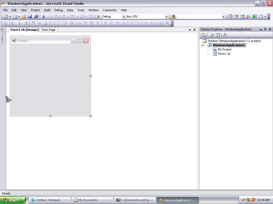Click the Send to Back layout icon
This screenshot has height=204, width=273.
point(152,23)
